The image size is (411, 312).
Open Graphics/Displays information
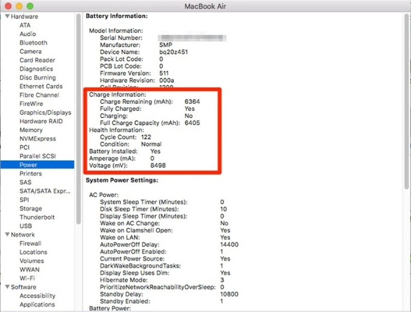click(x=45, y=113)
